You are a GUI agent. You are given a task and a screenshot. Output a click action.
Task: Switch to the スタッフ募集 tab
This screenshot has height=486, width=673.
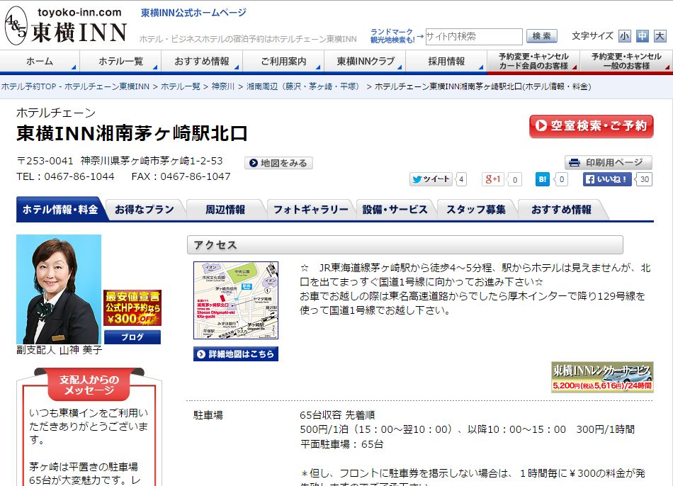pyautogui.click(x=476, y=210)
